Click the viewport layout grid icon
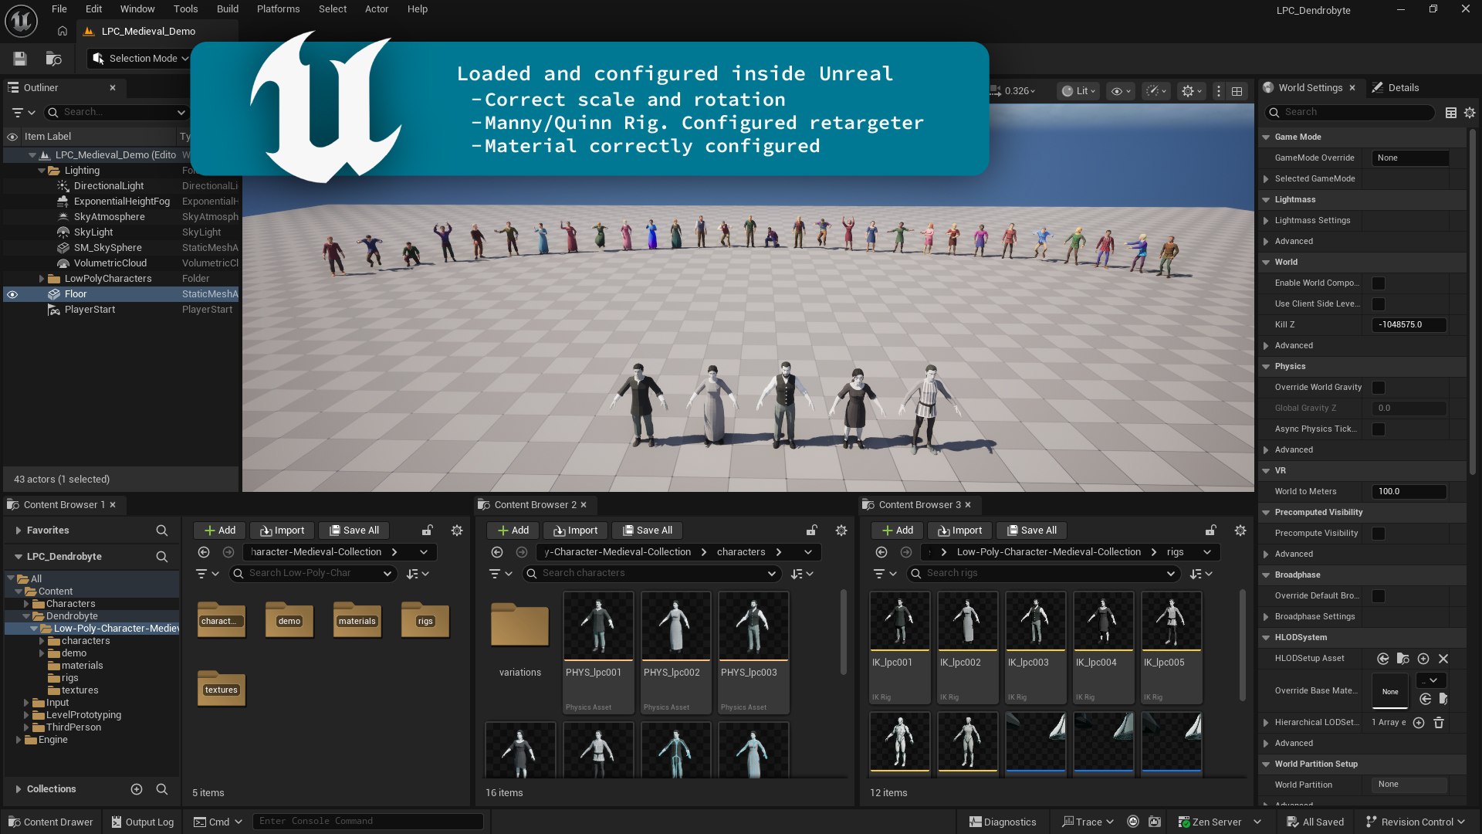 coord(1237,91)
